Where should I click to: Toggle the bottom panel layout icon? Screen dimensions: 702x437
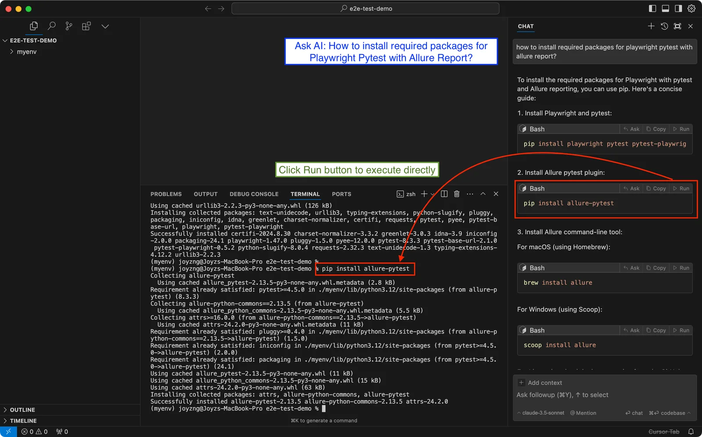coord(666,9)
